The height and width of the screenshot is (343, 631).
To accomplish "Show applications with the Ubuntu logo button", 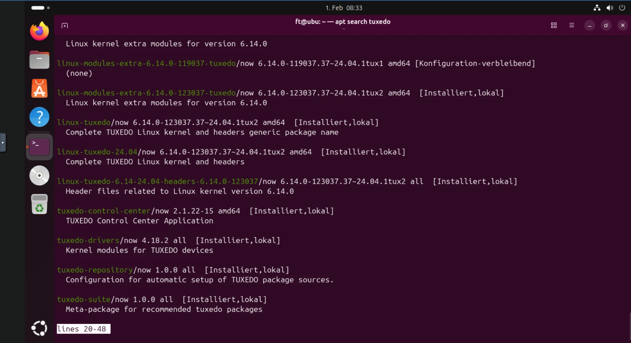I will pyautogui.click(x=39, y=328).
